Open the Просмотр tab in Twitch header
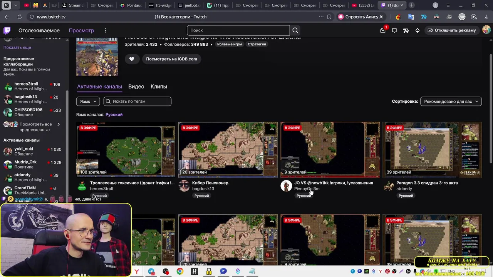Image resolution: width=493 pixels, height=277 pixels. pos(81,30)
